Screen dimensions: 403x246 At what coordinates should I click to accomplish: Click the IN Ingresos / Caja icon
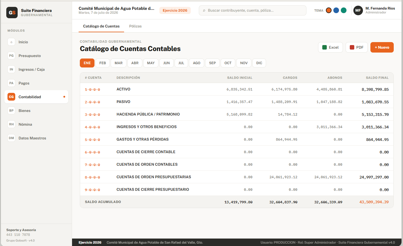pyautogui.click(x=11, y=70)
